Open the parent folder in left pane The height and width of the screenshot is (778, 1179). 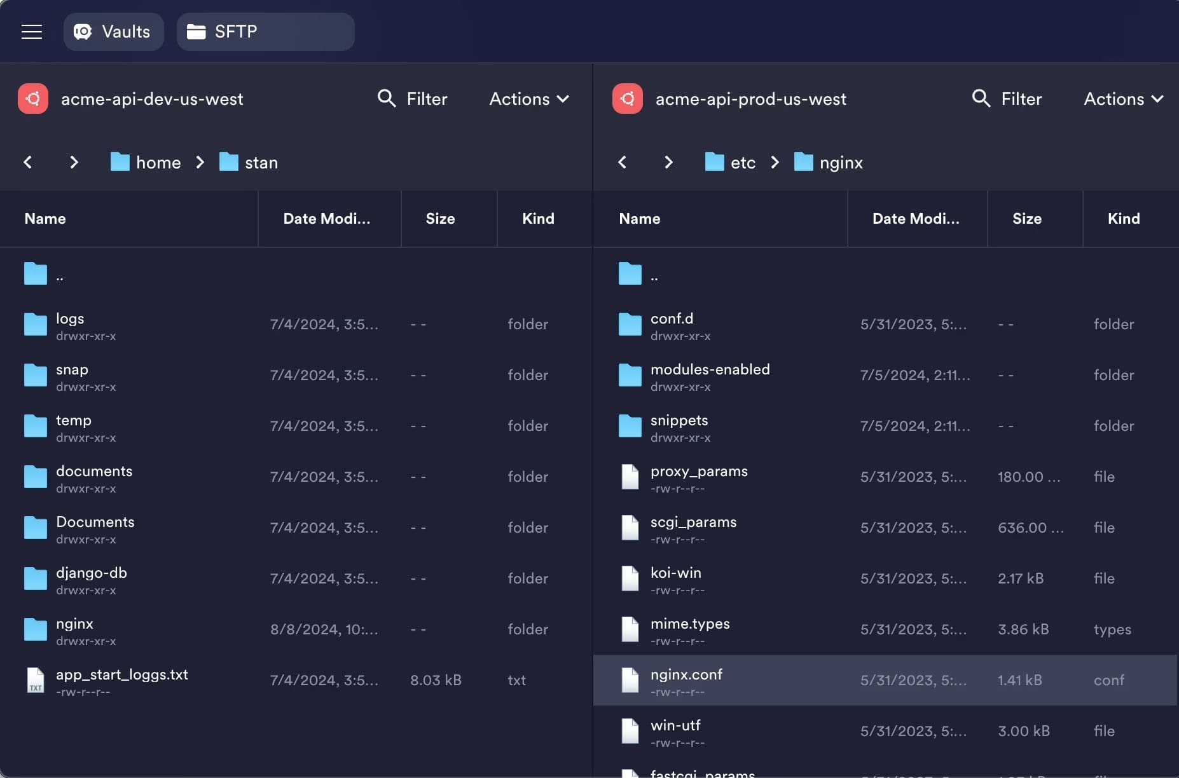tap(296, 273)
